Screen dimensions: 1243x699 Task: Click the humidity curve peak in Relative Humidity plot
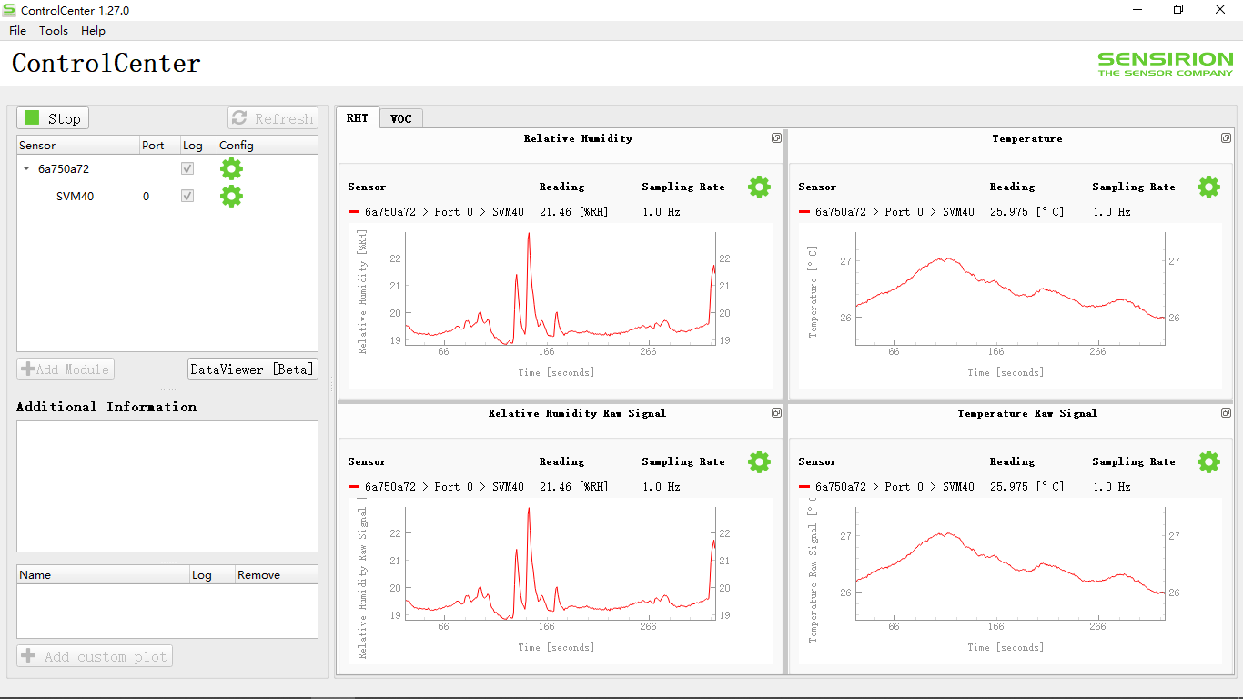pos(529,235)
